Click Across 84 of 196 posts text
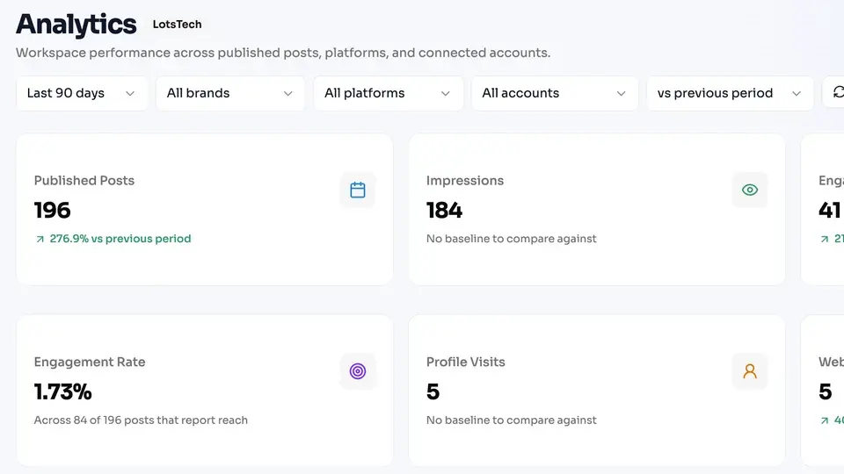 tap(141, 420)
